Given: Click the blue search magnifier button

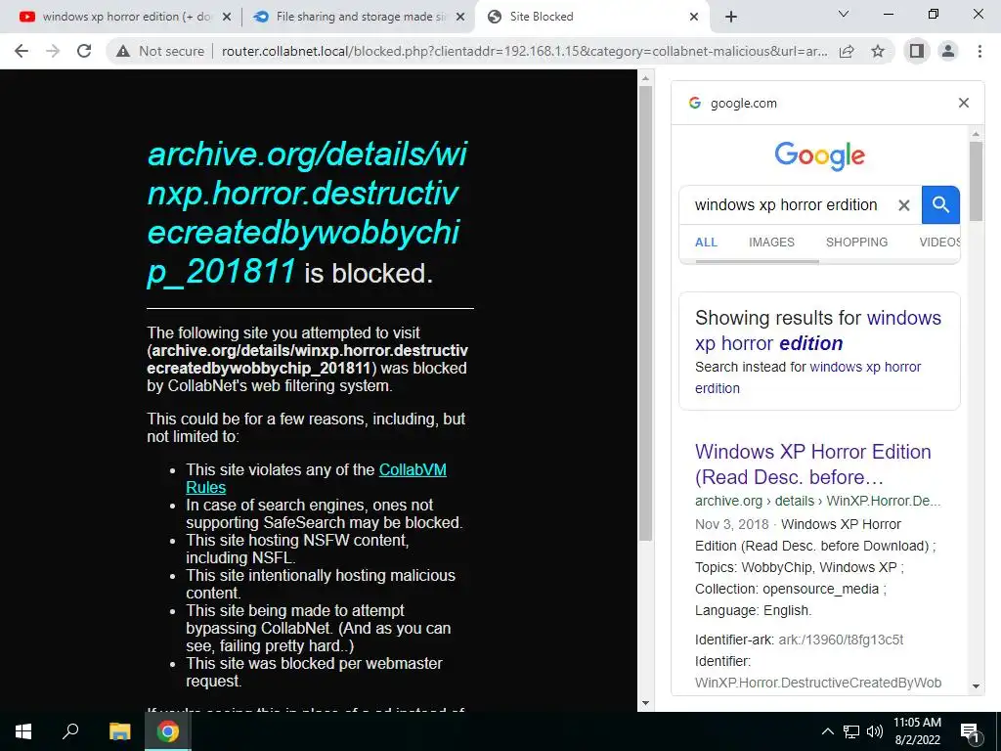Looking at the screenshot, I should tap(940, 205).
